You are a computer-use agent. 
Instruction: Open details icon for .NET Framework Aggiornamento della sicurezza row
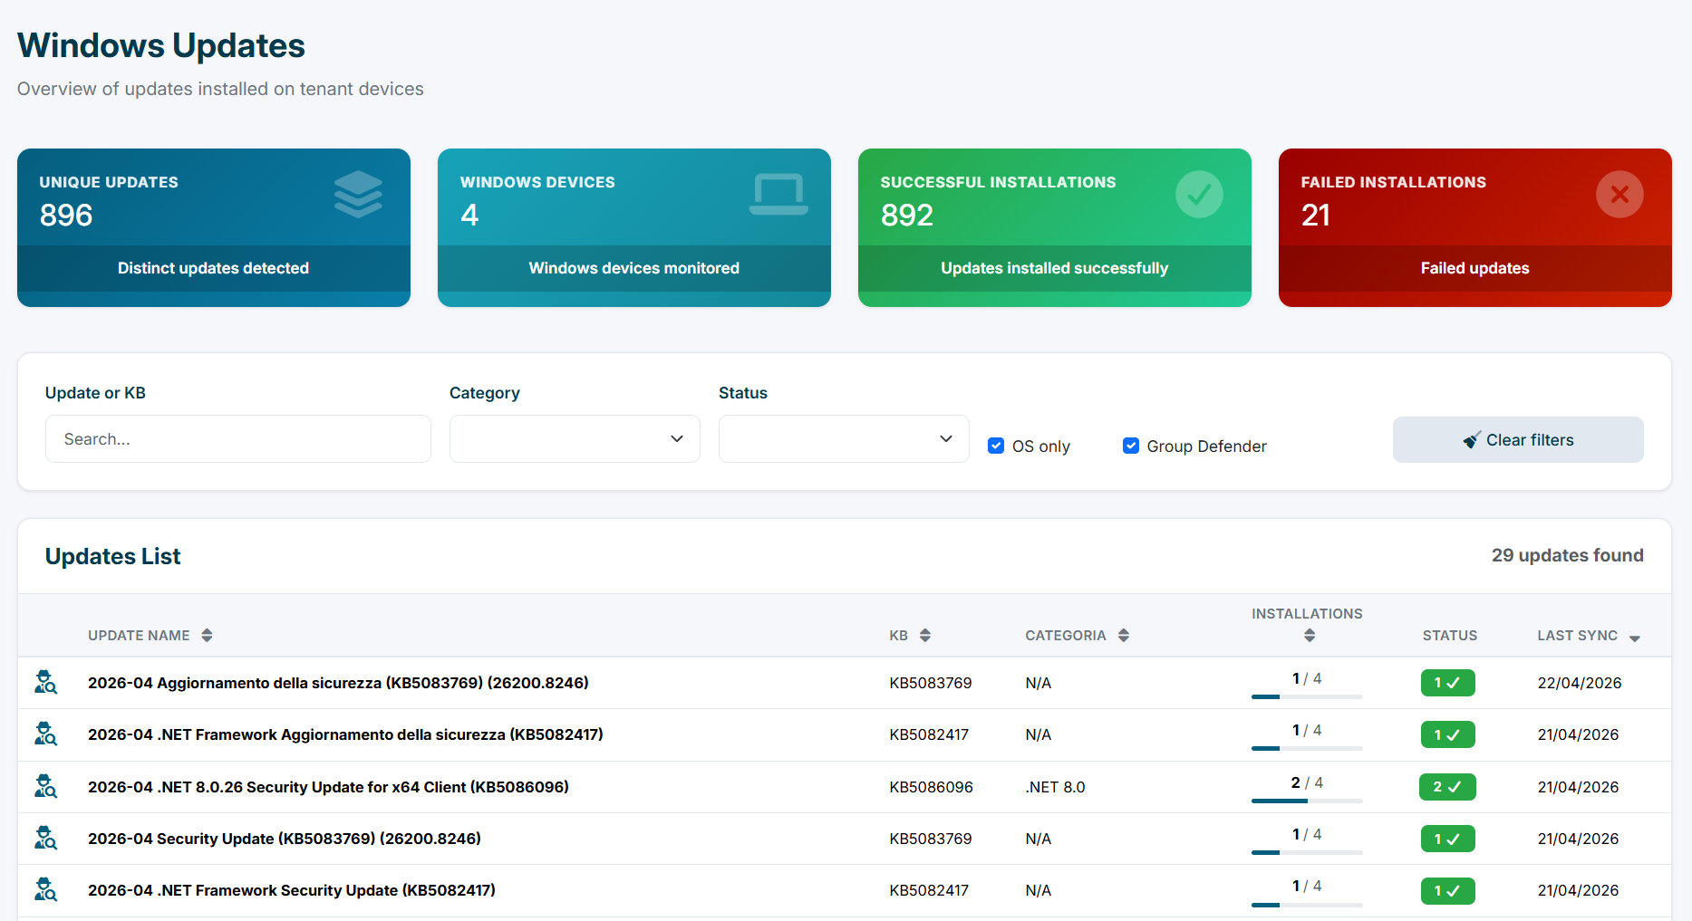tap(45, 734)
